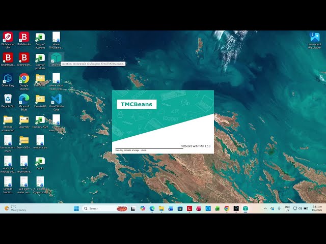This screenshot has width=326, height=244.
Task: Open the Windows Start menu
Action: pyautogui.click(x=76, y=208)
